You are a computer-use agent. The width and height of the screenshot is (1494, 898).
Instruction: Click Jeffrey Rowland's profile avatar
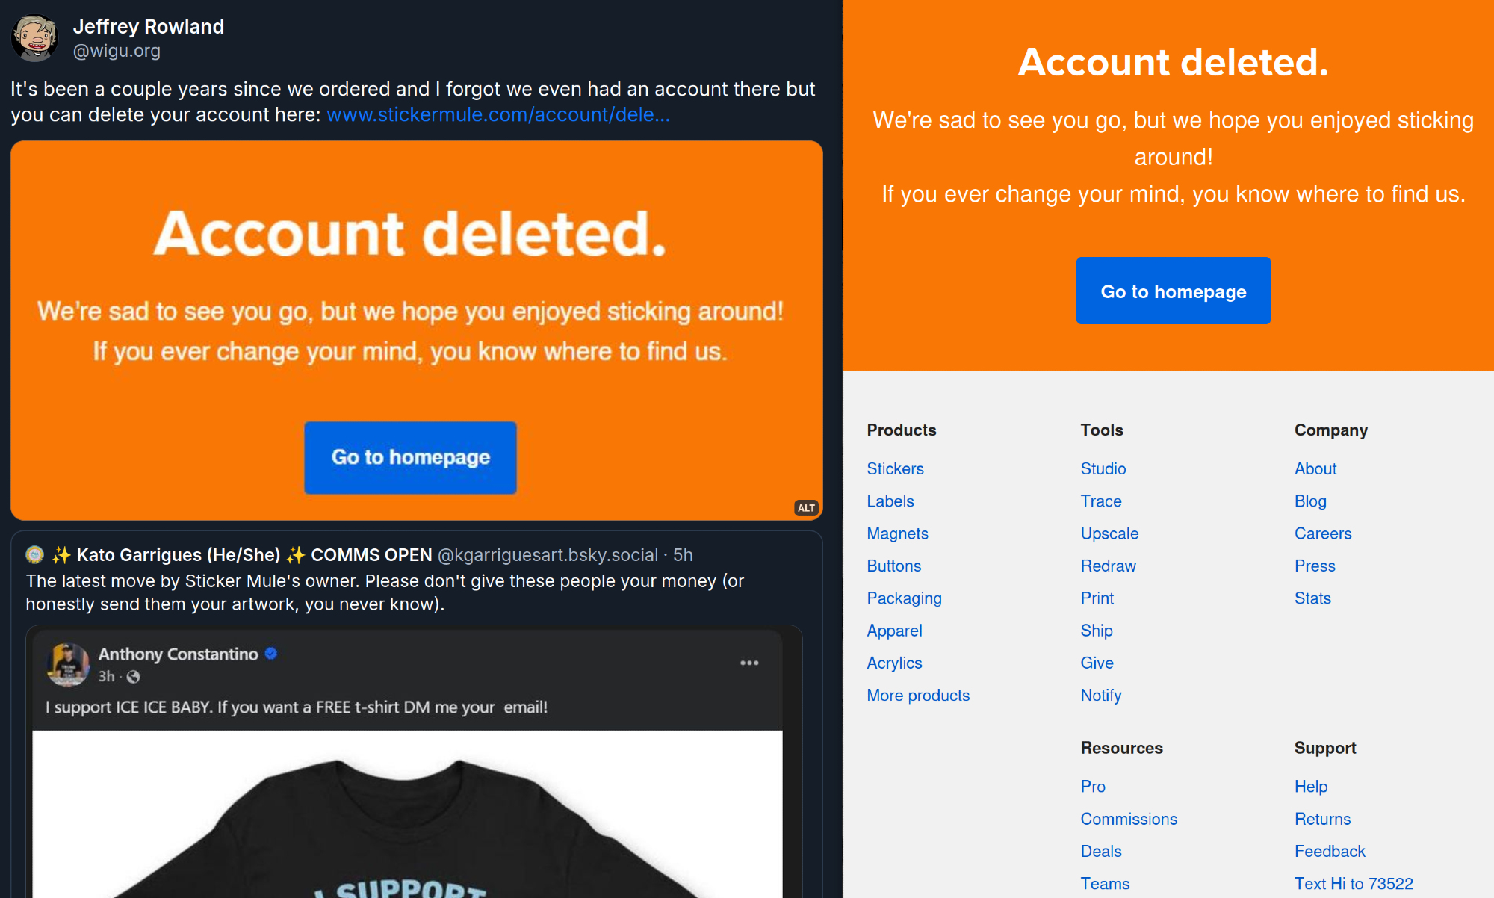34,37
